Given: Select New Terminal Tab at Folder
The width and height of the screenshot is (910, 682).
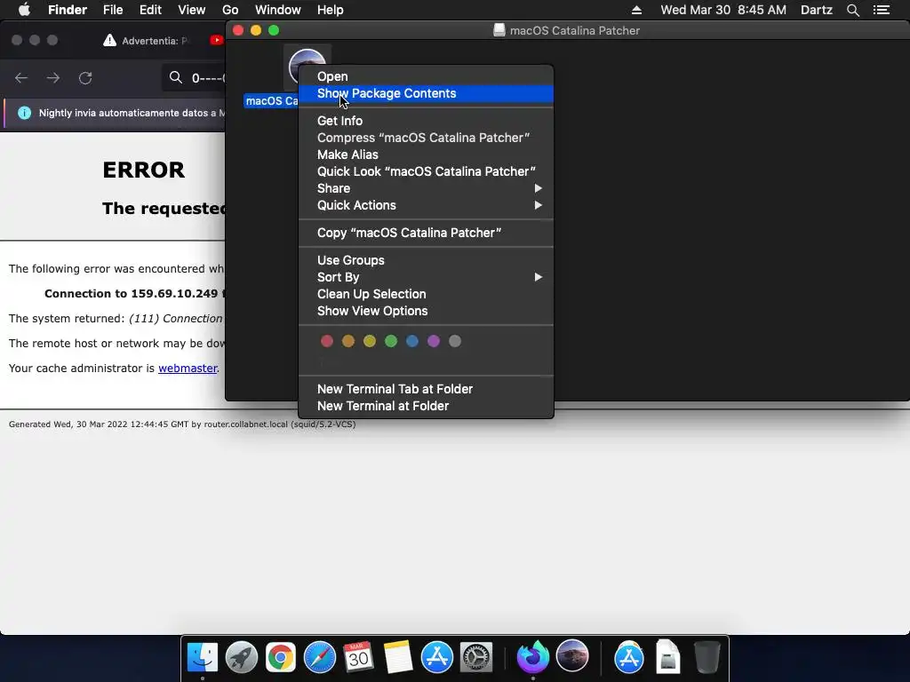Looking at the screenshot, I should tap(426, 389).
